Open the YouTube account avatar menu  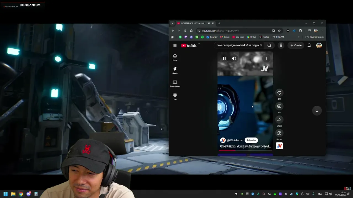tap(319, 45)
